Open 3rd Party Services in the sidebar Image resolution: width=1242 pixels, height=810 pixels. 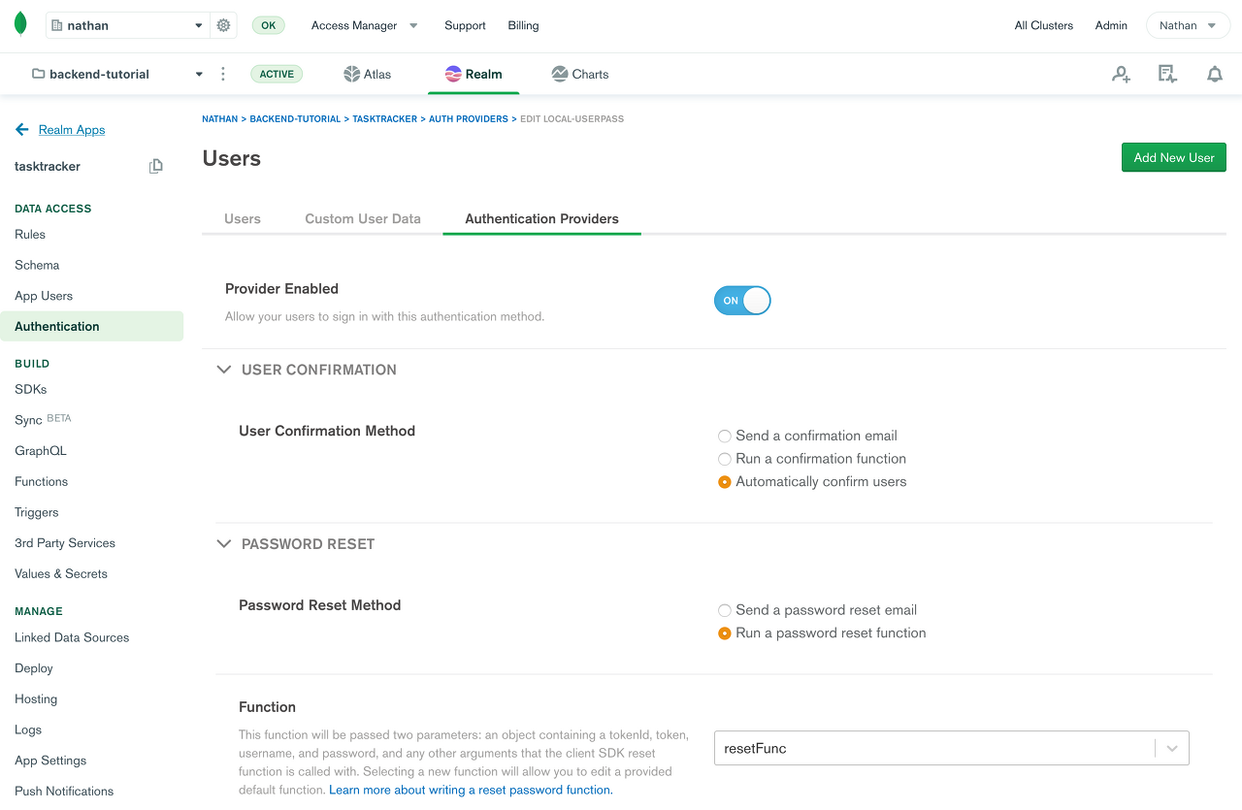(65, 543)
